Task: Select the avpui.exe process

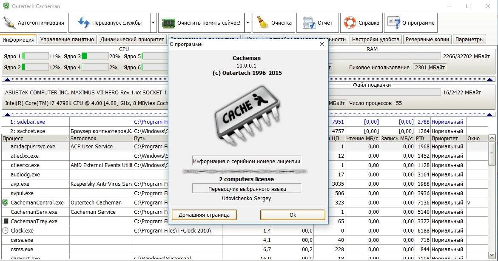Action: 22,193
